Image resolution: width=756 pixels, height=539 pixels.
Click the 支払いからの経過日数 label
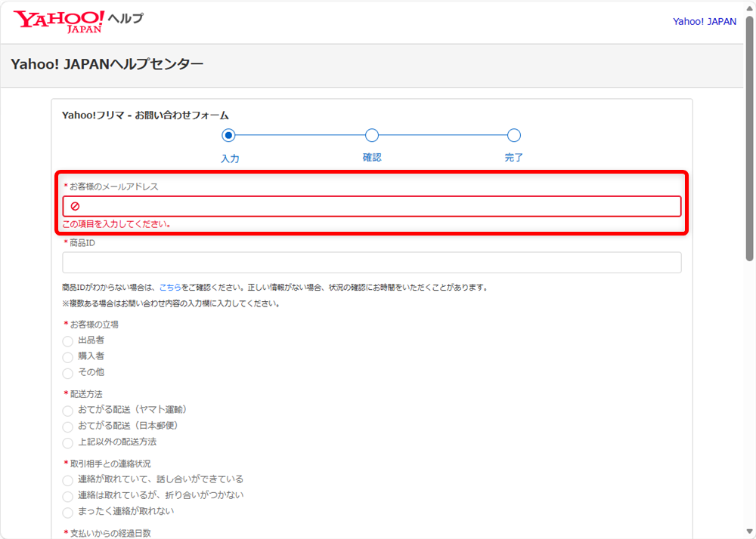(x=110, y=533)
